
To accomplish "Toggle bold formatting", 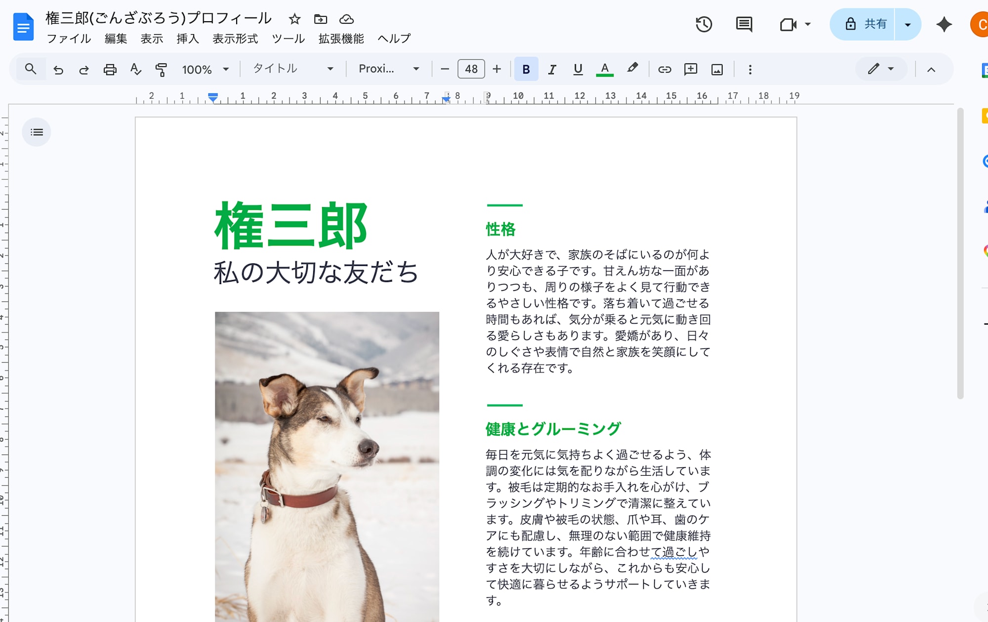I will click(526, 69).
